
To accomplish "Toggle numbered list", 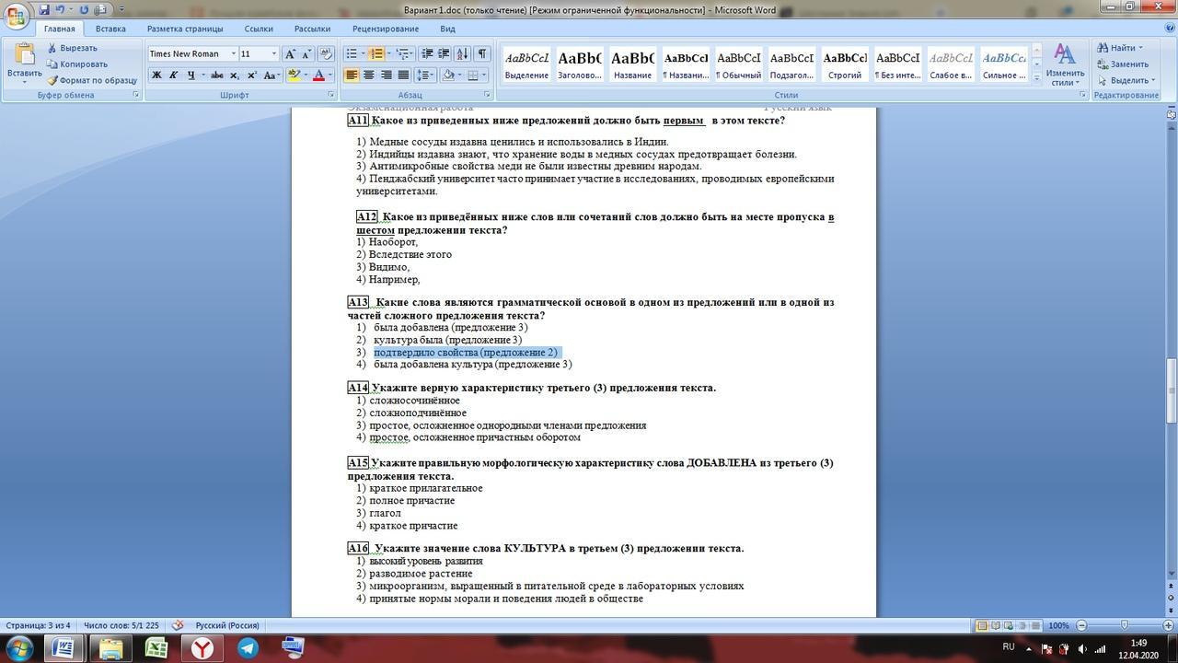I will [x=375, y=53].
